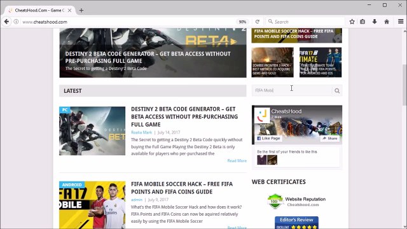407x229 pixels.
Task: Click the vertical scrollbar thumb
Action: 404,85
